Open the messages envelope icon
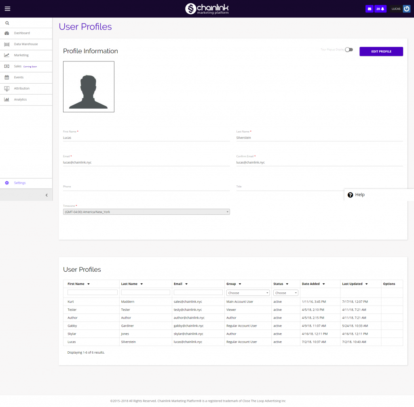Viewport: 414px width, 407px height. click(369, 8)
